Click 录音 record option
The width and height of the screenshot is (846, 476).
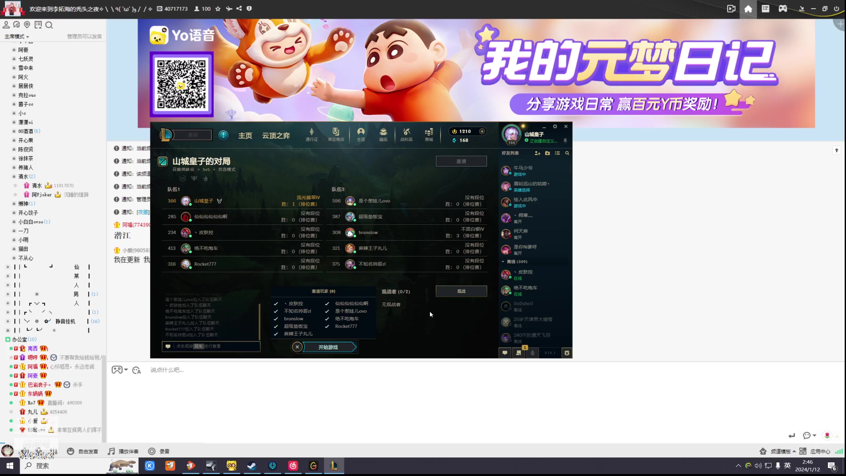(x=159, y=451)
